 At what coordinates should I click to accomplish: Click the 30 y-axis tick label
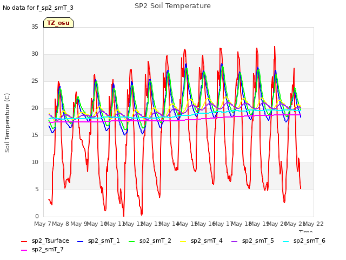[35, 54]
